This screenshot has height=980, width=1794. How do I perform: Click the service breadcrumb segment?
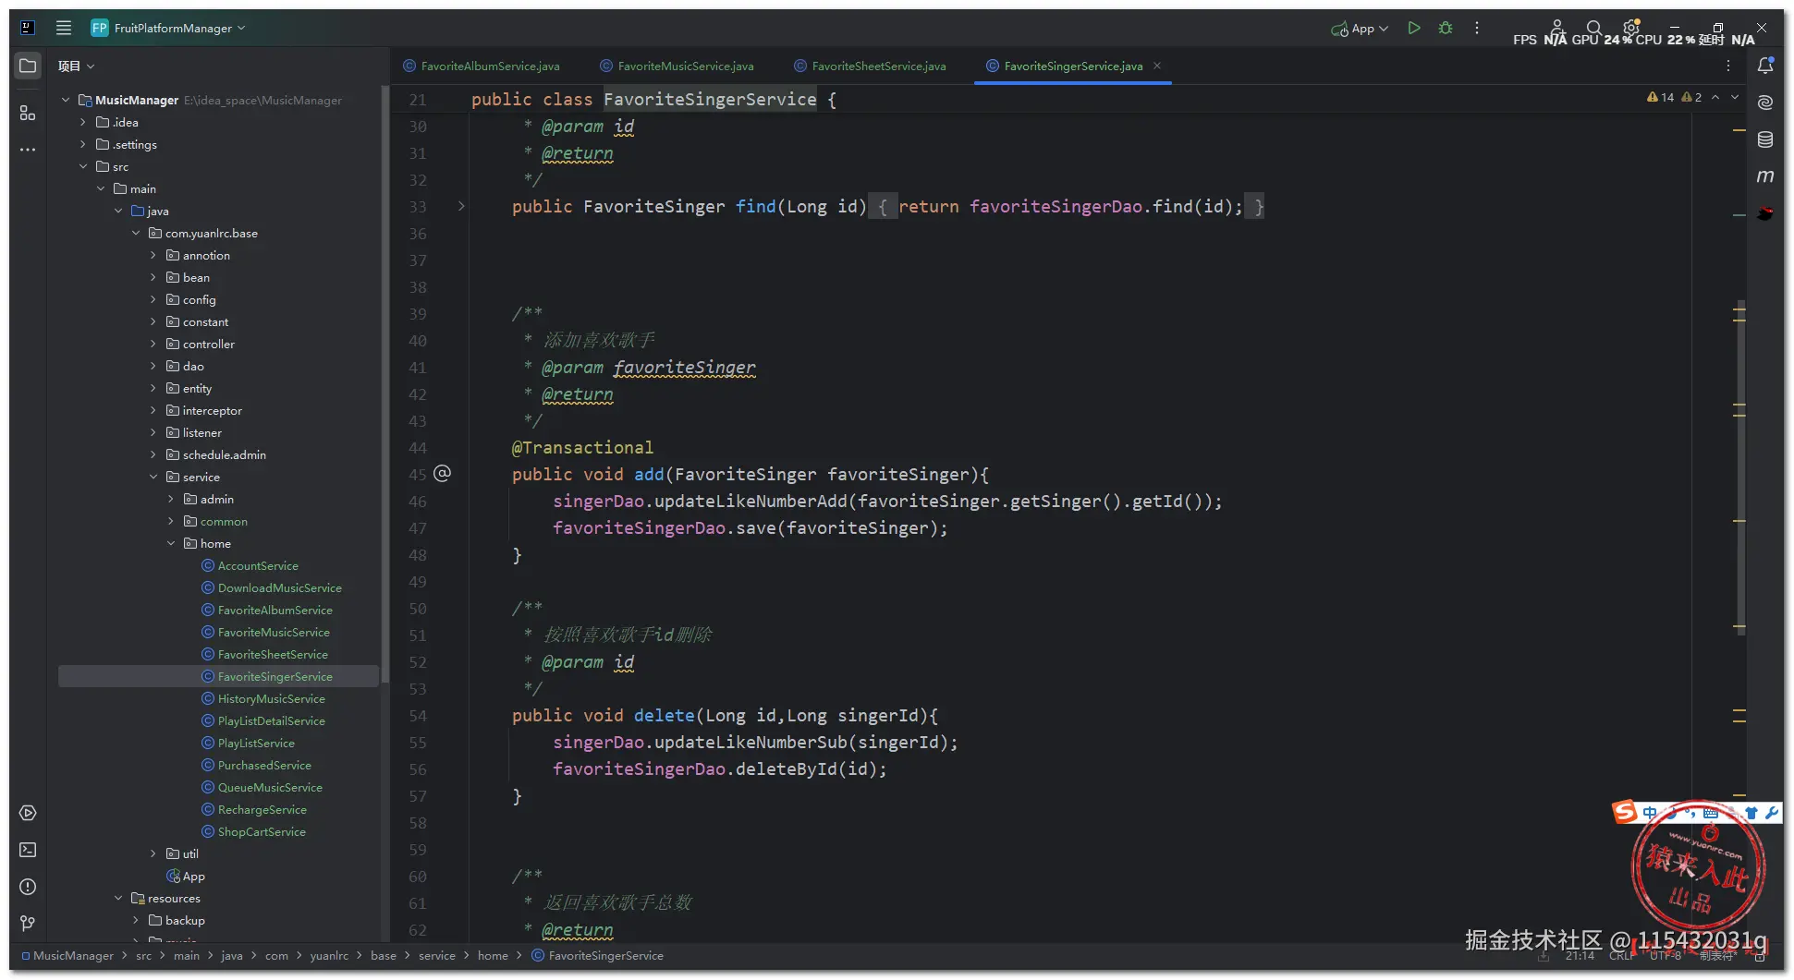[436, 955]
